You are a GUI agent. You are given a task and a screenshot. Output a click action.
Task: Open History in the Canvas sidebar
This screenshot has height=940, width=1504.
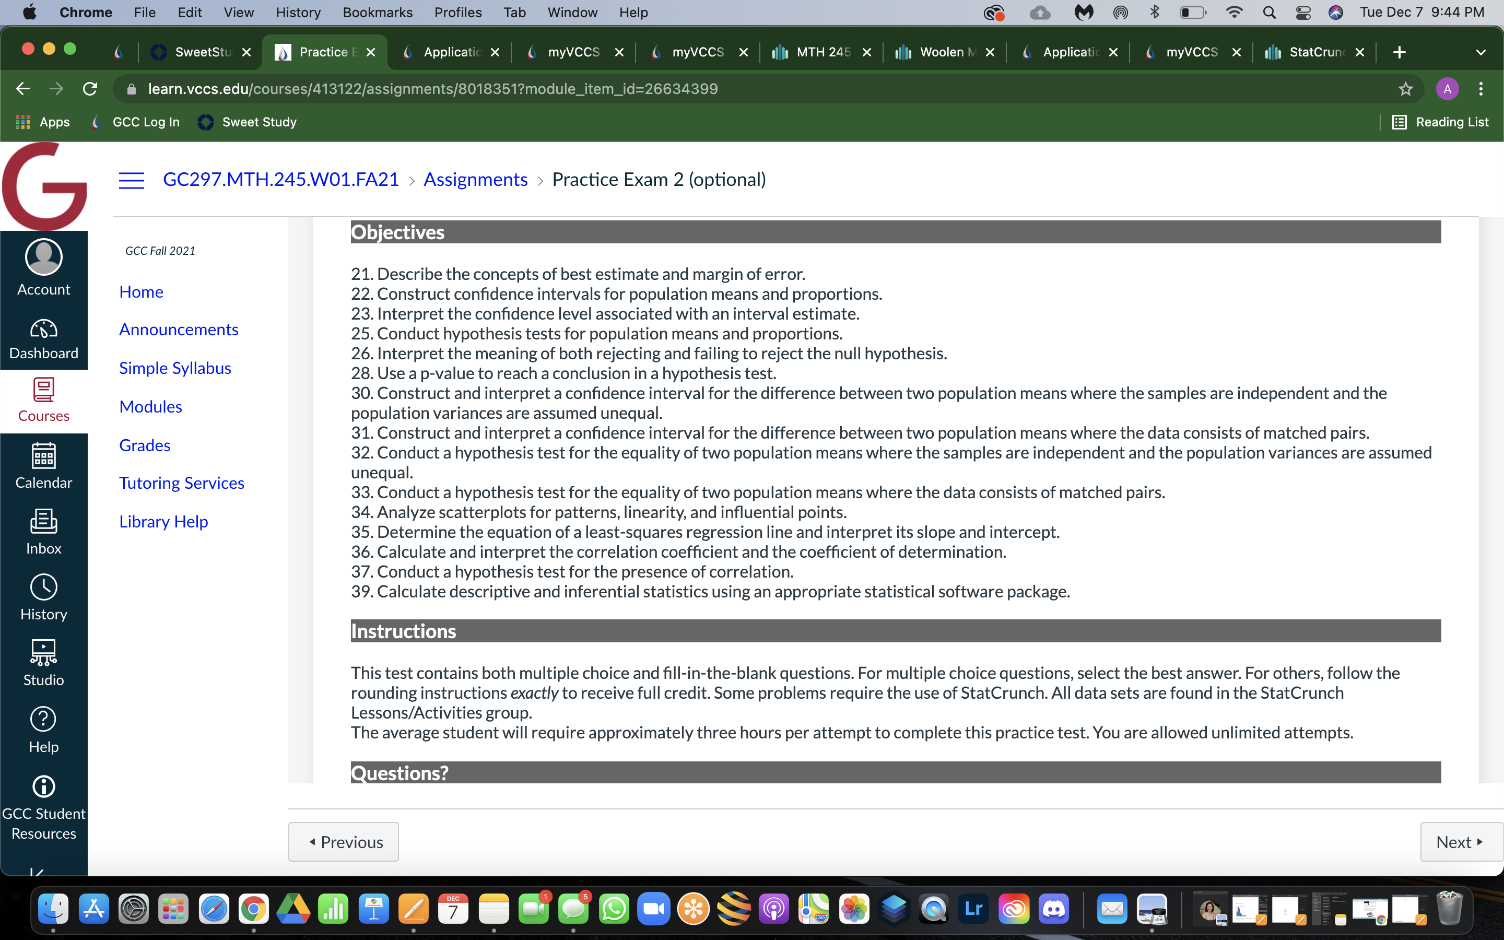coord(43,597)
